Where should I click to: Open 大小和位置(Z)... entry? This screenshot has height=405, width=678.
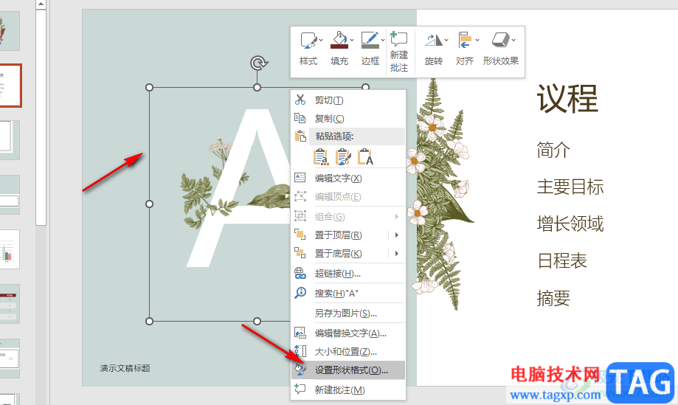coord(348,352)
